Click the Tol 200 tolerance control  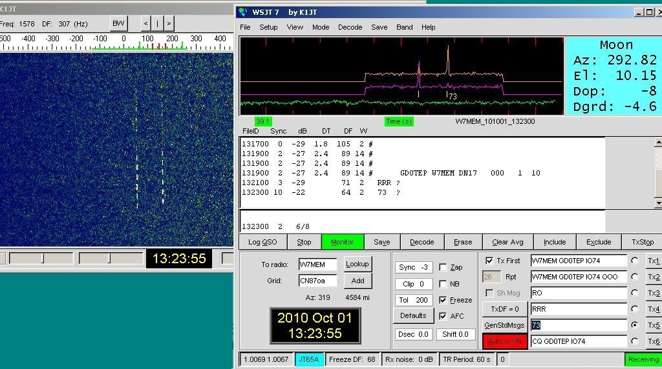pyautogui.click(x=412, y=300)
